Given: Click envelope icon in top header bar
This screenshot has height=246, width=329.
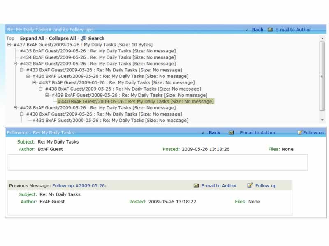Looking at the screenshot, I should click(270, 30).
